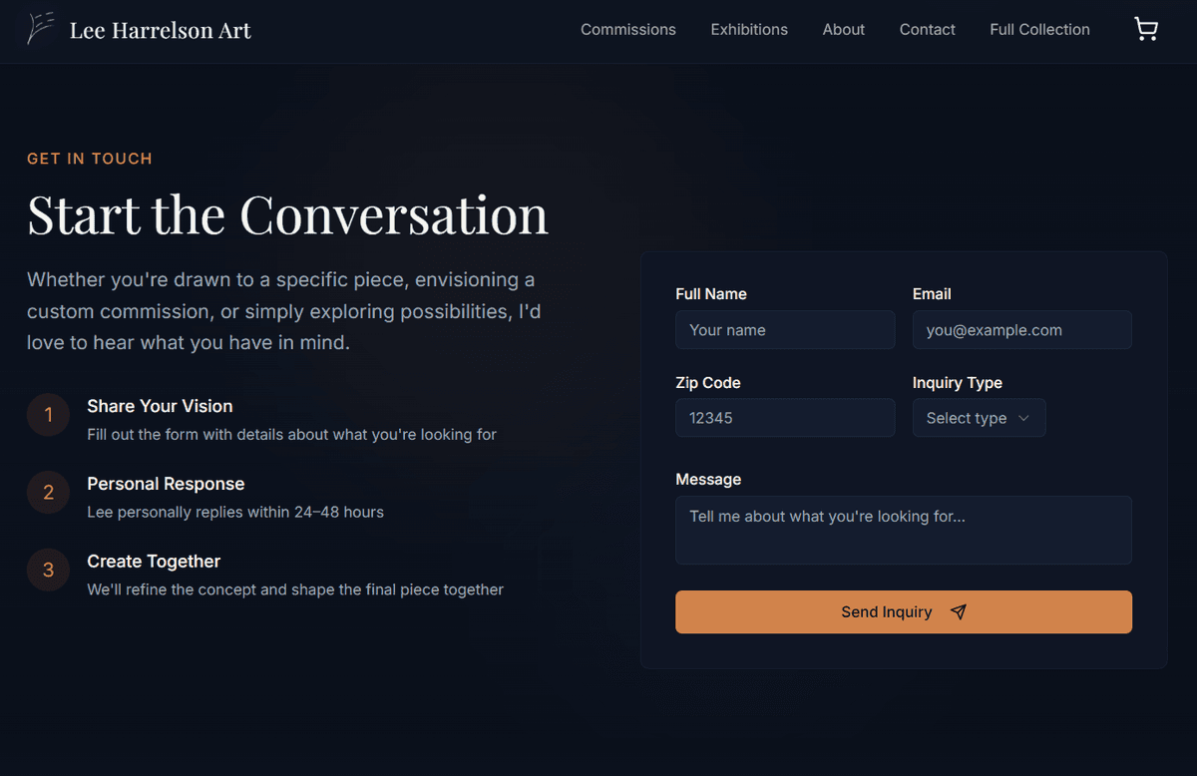
Task: Navigate to the Contact page
Action: coord(928,30)
